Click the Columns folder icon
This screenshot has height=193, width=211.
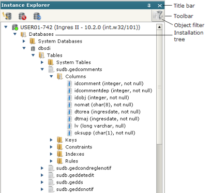pos(59,76)
